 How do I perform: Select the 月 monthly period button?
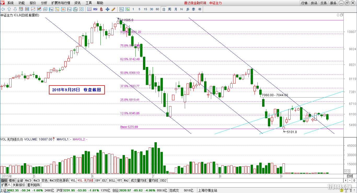click(x=176, y=9)
